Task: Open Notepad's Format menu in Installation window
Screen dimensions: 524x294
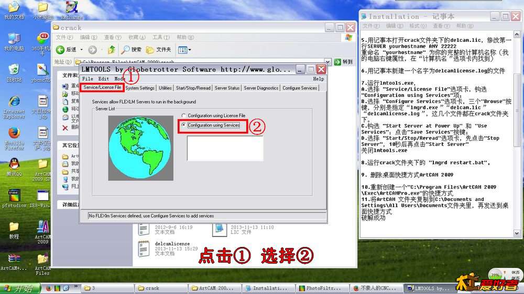Action: [418, 26]
